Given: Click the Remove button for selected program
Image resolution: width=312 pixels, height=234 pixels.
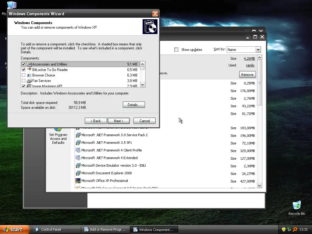Looking at the screenshot, I should [x=247, y=75].
